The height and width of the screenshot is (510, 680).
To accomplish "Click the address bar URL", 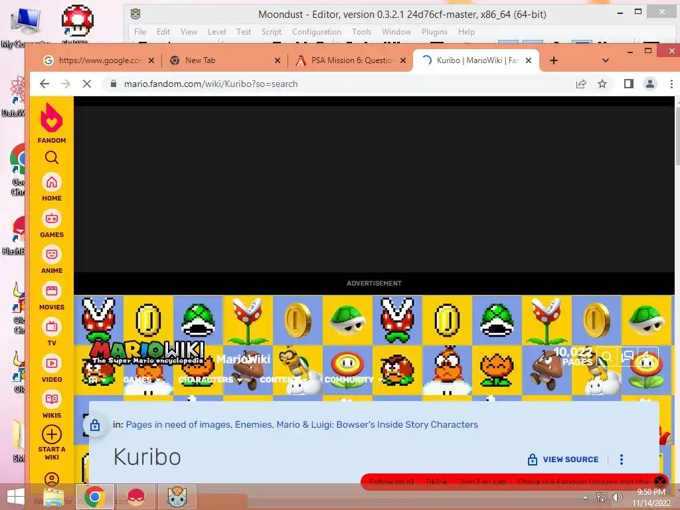I will tap(211, 84).
